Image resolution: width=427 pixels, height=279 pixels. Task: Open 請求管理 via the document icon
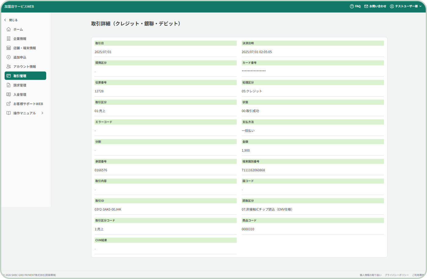(x=8, y=85)
